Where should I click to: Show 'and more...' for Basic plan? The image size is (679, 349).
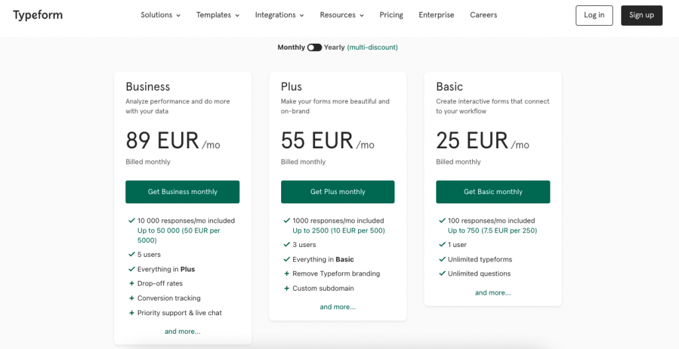pos(493,293)
